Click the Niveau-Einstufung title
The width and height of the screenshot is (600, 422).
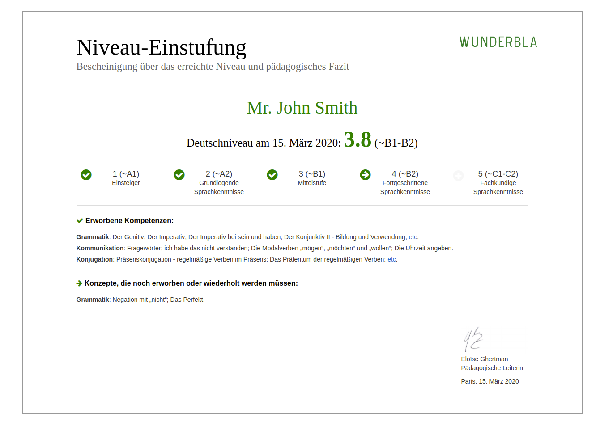pyautogui.click(x=161, y=47)
